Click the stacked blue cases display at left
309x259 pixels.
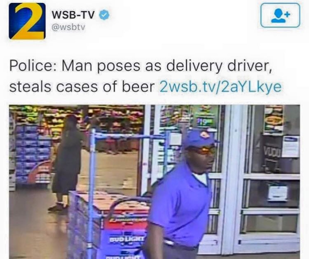[x=33, y=154]
